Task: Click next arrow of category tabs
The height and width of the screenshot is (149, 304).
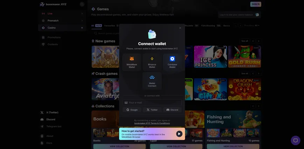Action: click(240, 26)
